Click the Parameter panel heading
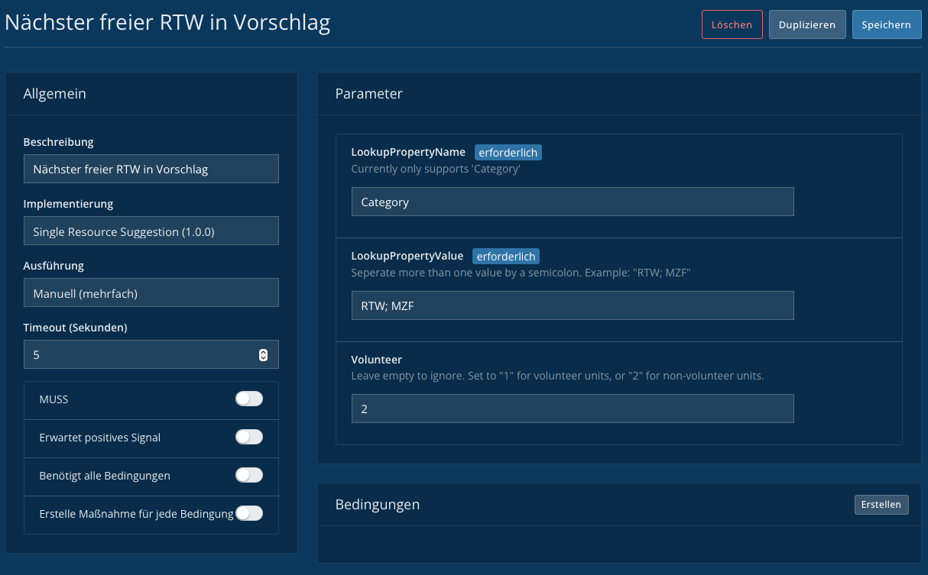The image size is (928, 575). click(368, 94)
